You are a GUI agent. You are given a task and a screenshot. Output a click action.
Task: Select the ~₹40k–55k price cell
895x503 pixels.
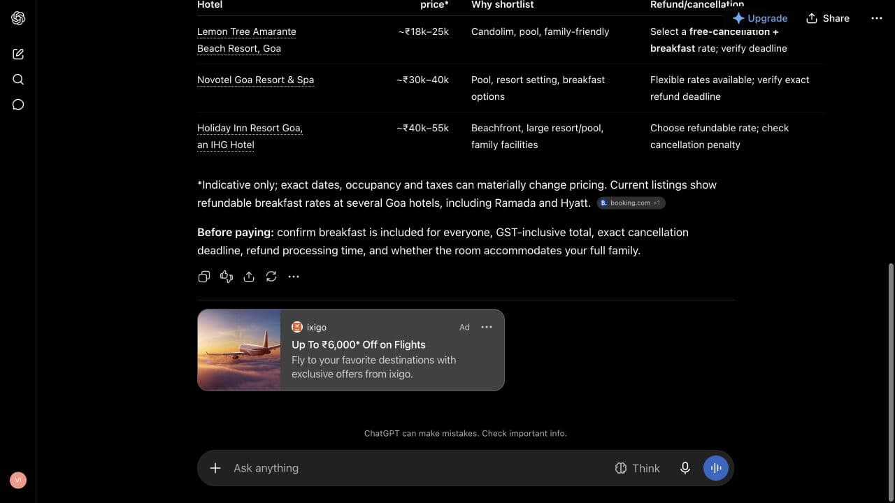pos(422,128)
